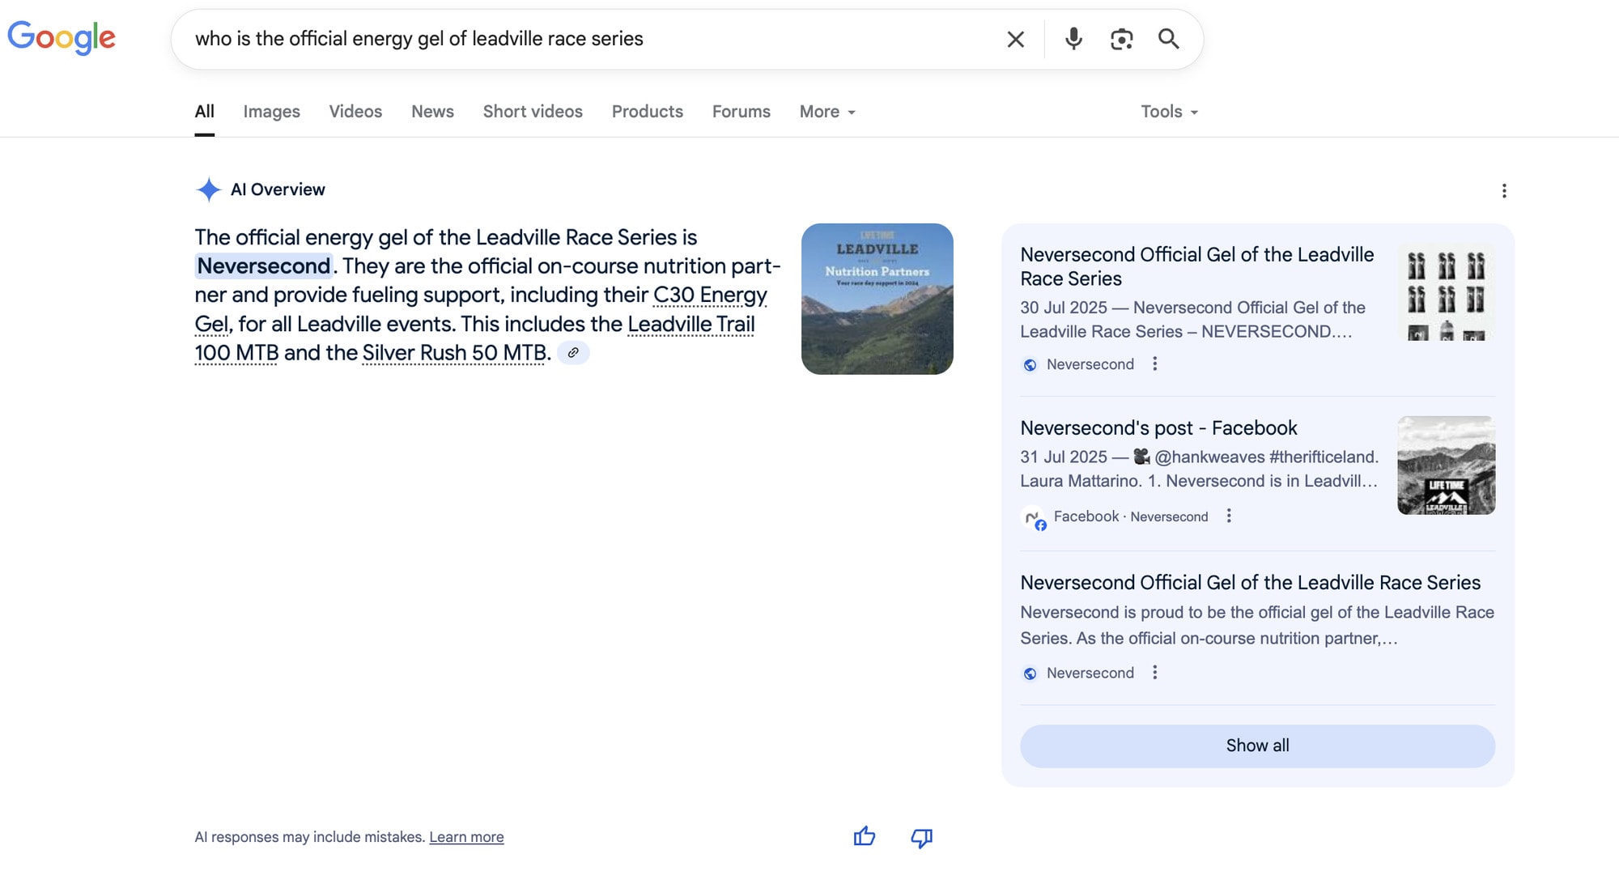The height and width of the screenshot is (884, 1619).
Task: Open Neversecond's post - Facebook result
Action: [1158, 427]
